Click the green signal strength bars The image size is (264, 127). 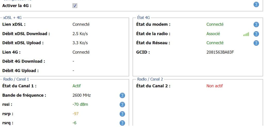click(x=246, y=34)
